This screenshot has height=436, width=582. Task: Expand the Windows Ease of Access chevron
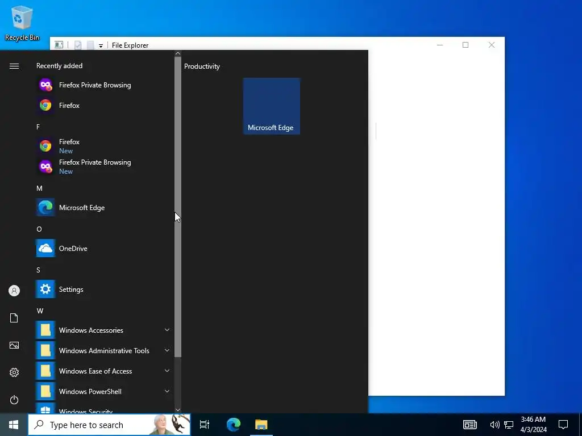click(167, 370)
